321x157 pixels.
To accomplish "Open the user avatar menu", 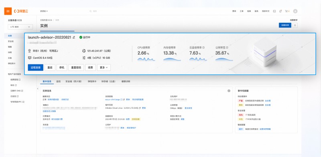I will [295, 11].
